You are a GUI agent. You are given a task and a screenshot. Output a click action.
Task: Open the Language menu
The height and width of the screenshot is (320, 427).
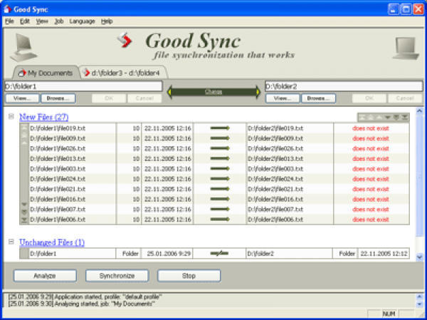click(82, 21)
